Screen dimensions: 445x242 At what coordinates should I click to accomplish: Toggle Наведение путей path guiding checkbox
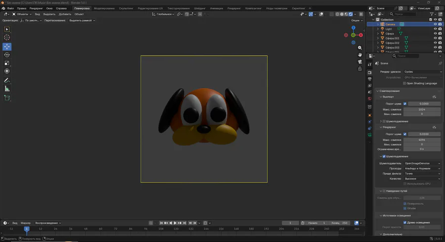[384, 191]
